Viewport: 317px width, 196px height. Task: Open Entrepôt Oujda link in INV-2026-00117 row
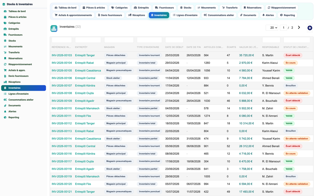pyautogui.click(x=84, y=161)
